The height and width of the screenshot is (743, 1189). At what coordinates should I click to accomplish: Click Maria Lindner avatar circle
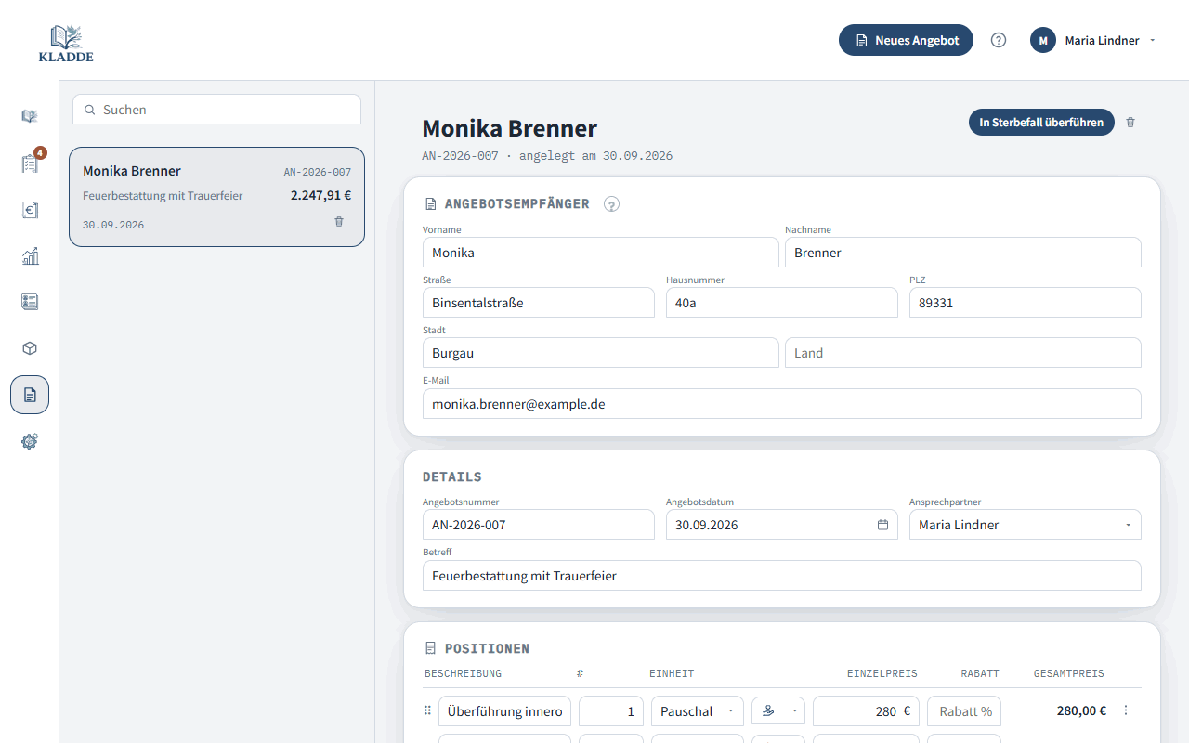[x=1043, y=40]
